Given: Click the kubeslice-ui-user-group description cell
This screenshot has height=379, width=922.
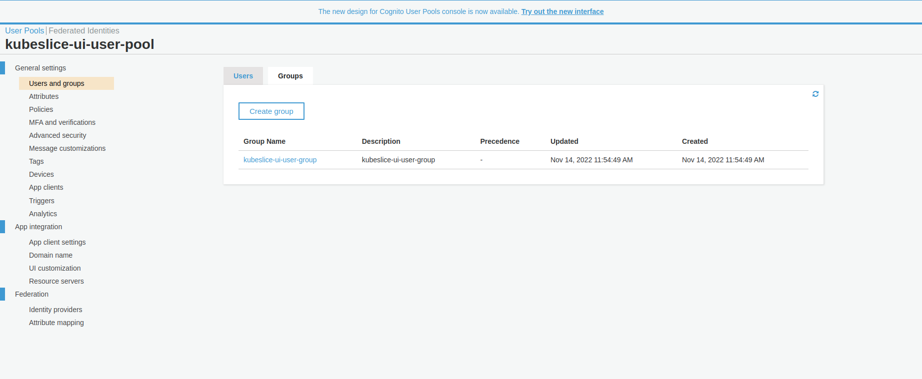Looking at the screenshot, I should tap(398, 160).
